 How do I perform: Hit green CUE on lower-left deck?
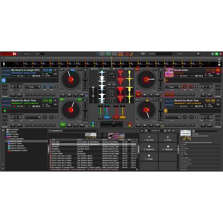tap(63, 125)
